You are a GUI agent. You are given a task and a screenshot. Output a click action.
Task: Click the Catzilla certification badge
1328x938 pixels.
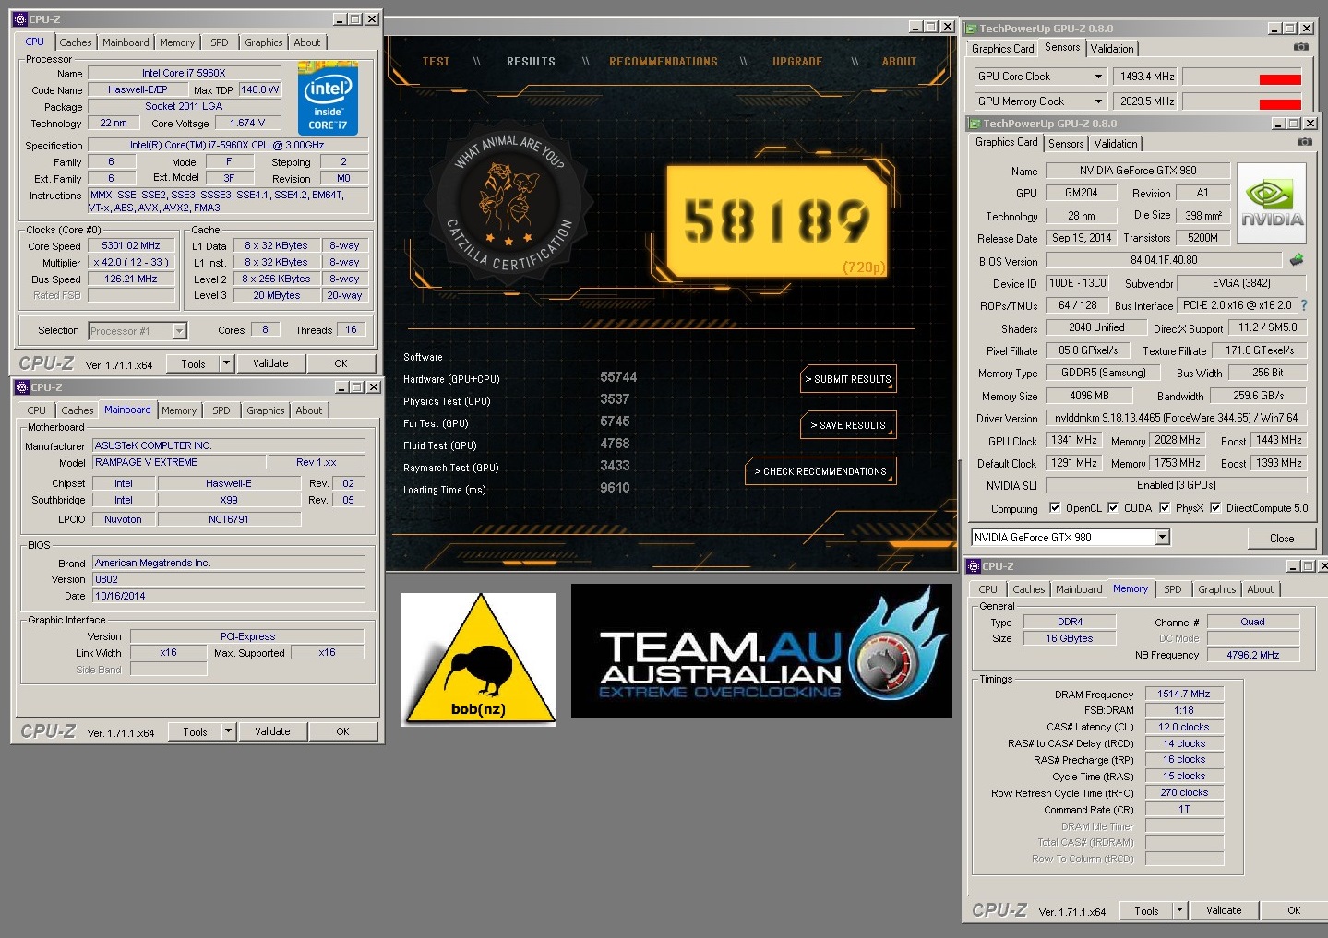point(508,203)
